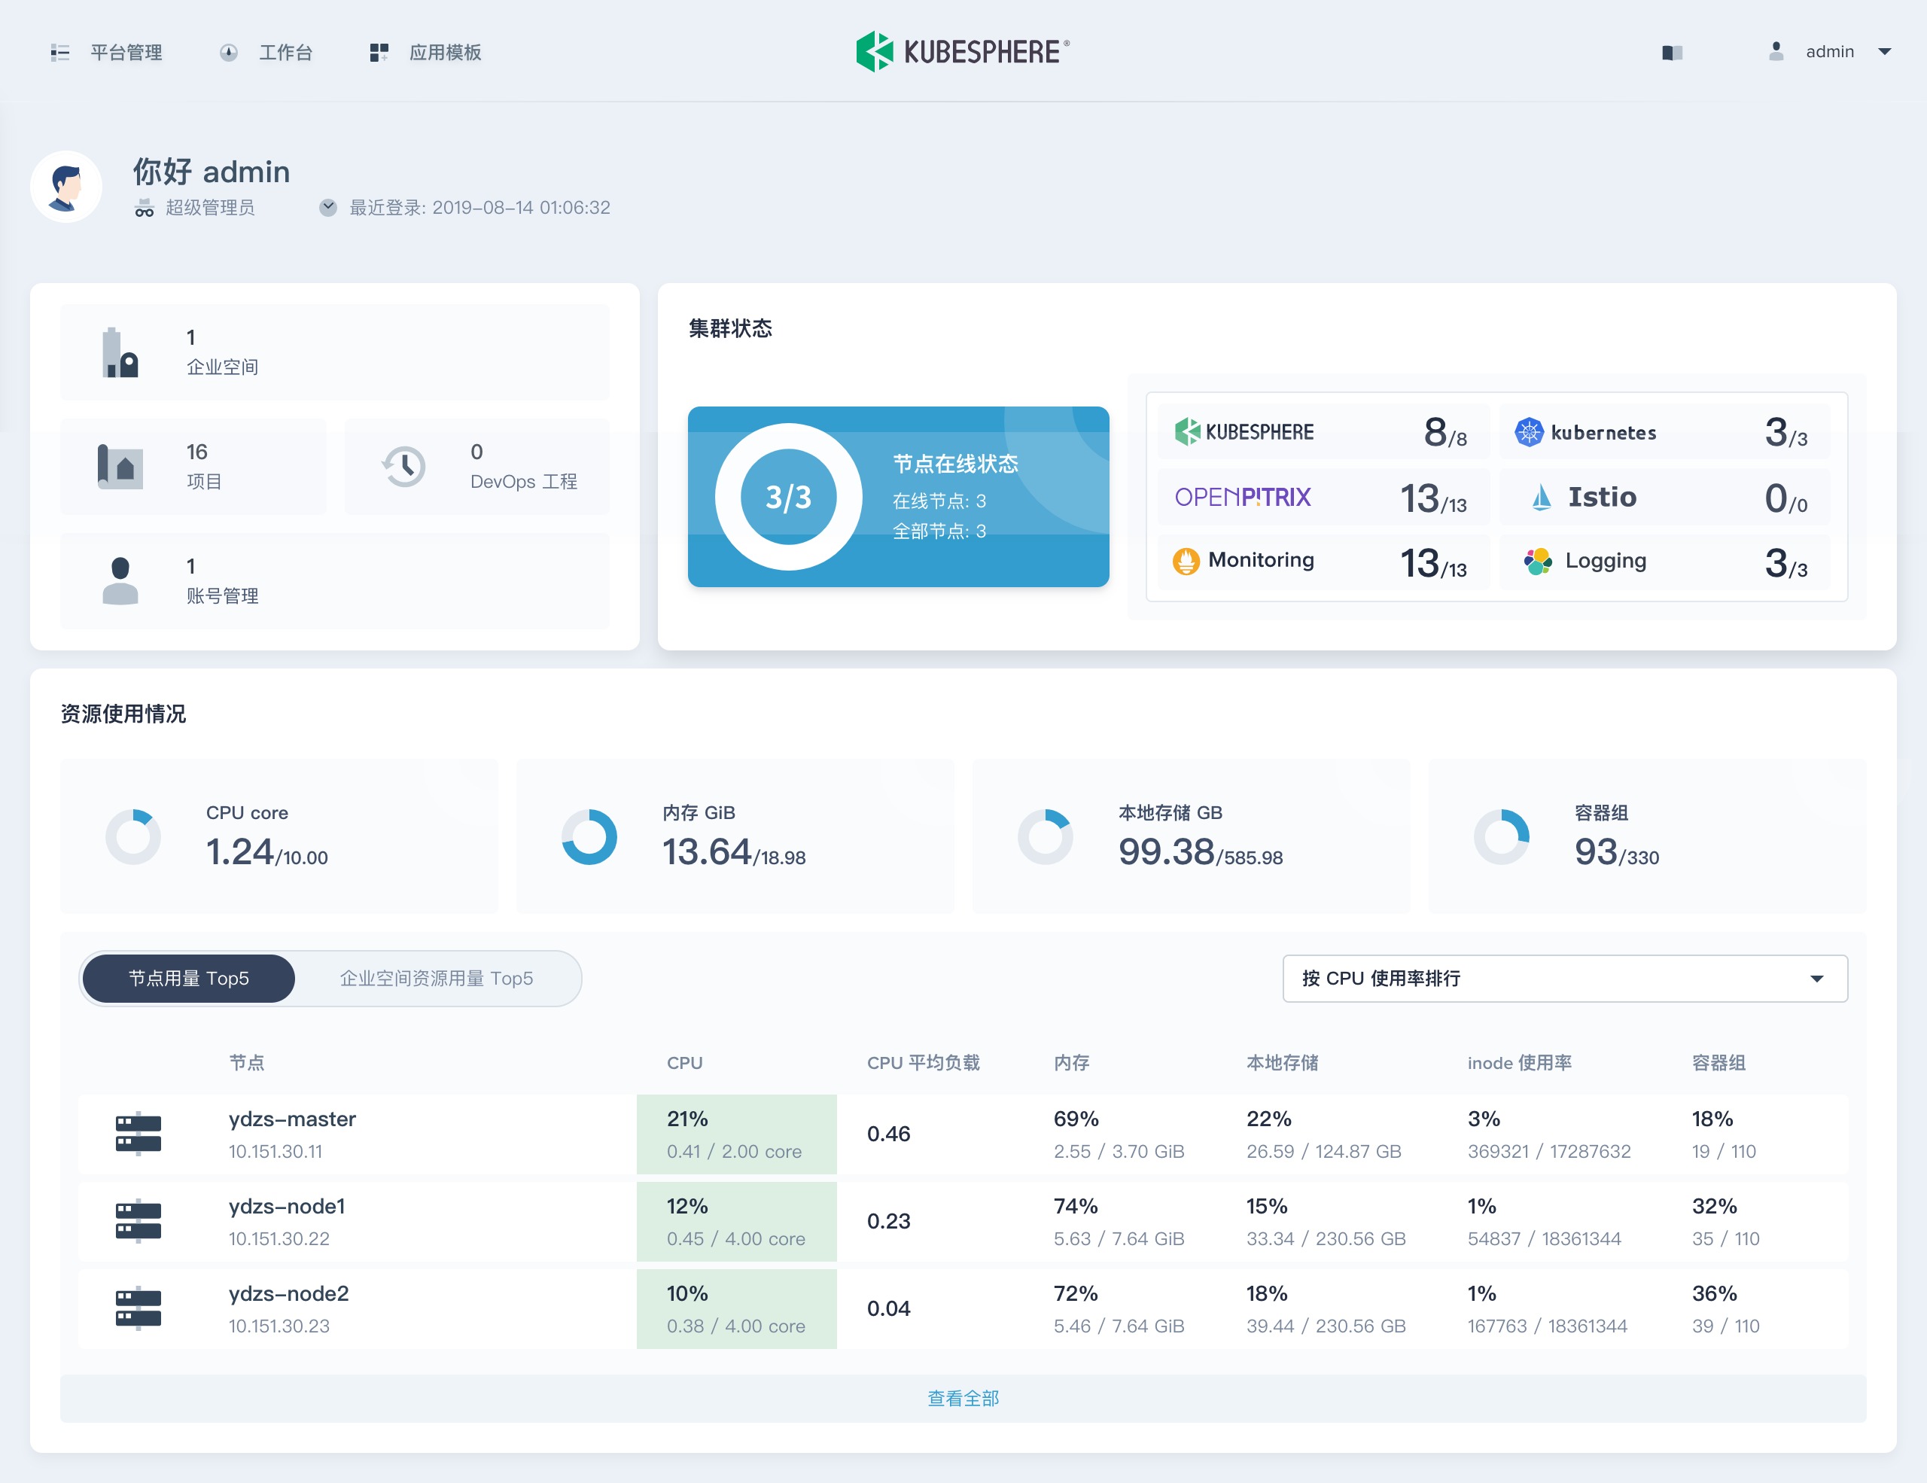The width and height of the screenshot is (1927, 1483).
Task: Click the 查看全部 link
Action: [x=963, y=1398]
